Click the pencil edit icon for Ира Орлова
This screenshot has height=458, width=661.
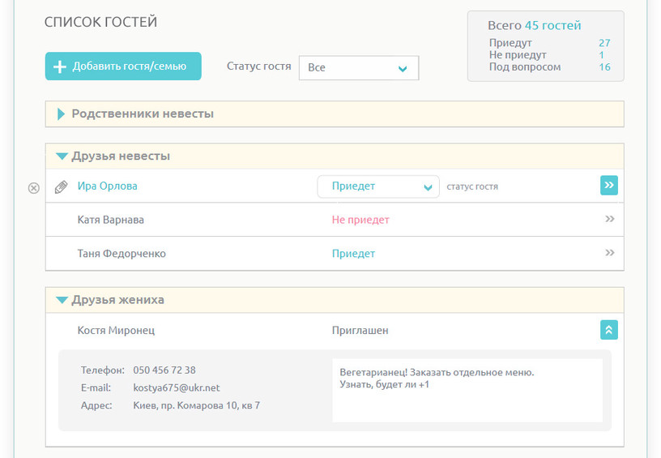coord(61,187)
